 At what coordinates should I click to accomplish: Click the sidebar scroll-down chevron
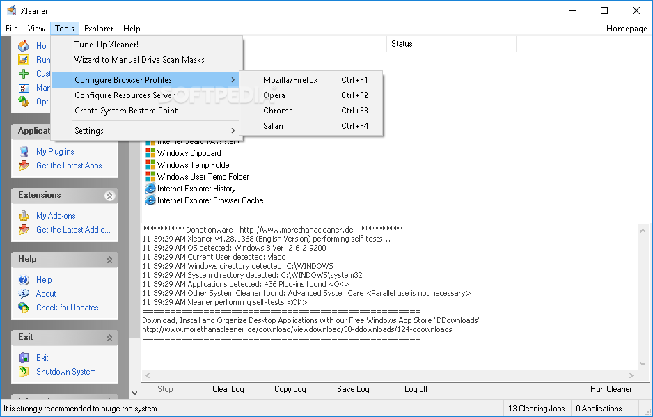tap(134, 393)
